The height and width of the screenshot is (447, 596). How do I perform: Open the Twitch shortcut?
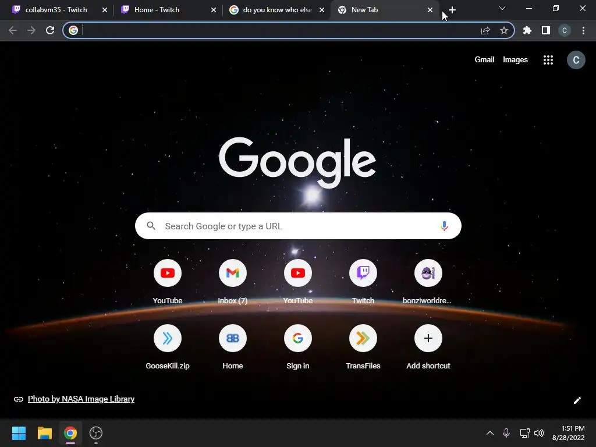pyautogui.click(x=363, y=281)
